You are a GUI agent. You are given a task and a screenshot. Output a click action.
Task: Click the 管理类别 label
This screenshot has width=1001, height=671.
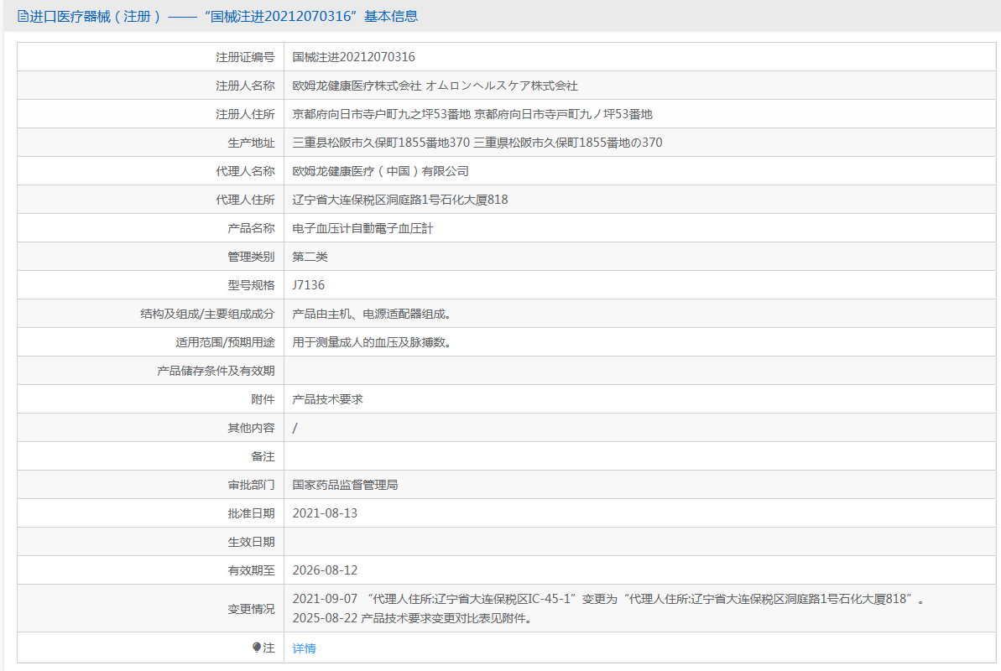point(251,257)
